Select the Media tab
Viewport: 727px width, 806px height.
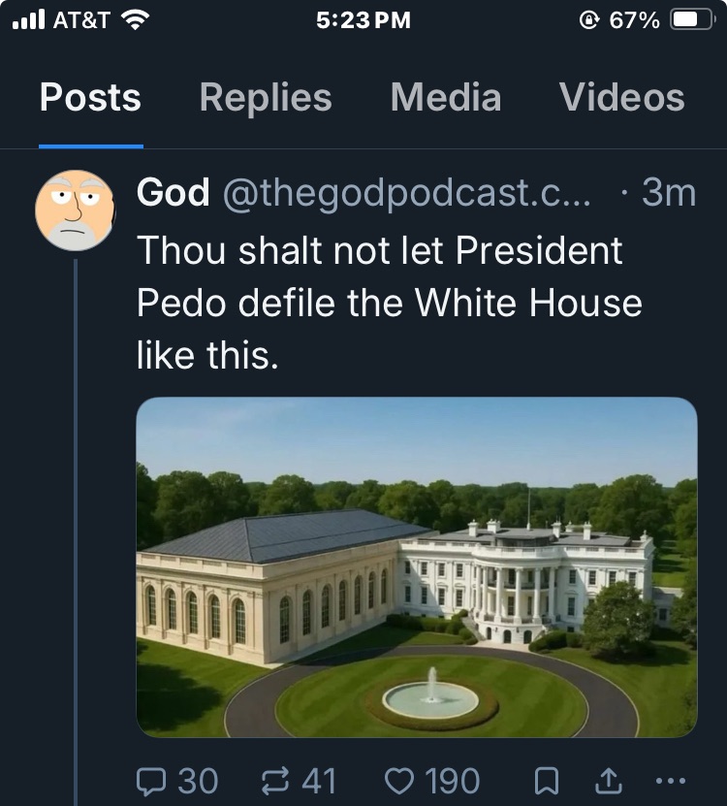(445, 98)
